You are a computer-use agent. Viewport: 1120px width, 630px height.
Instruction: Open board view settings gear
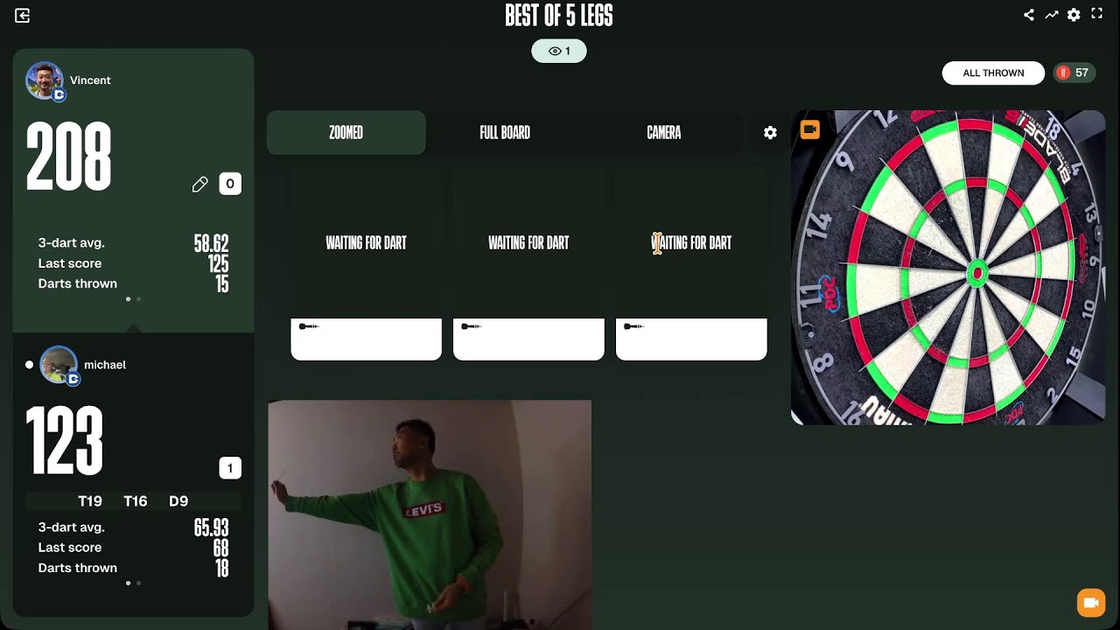[770, 133]
